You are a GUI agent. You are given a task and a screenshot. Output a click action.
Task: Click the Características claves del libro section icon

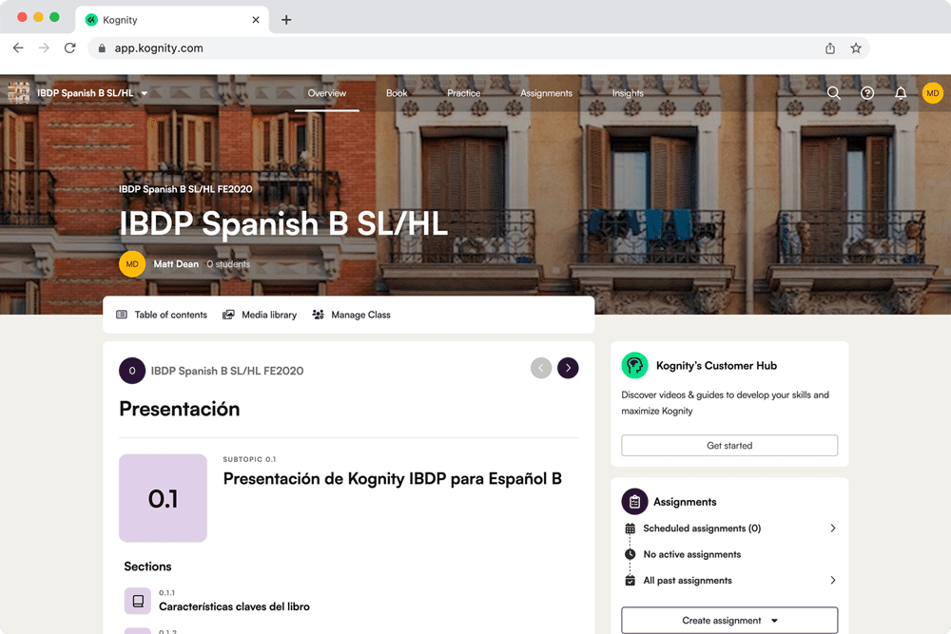coord(137,601)
